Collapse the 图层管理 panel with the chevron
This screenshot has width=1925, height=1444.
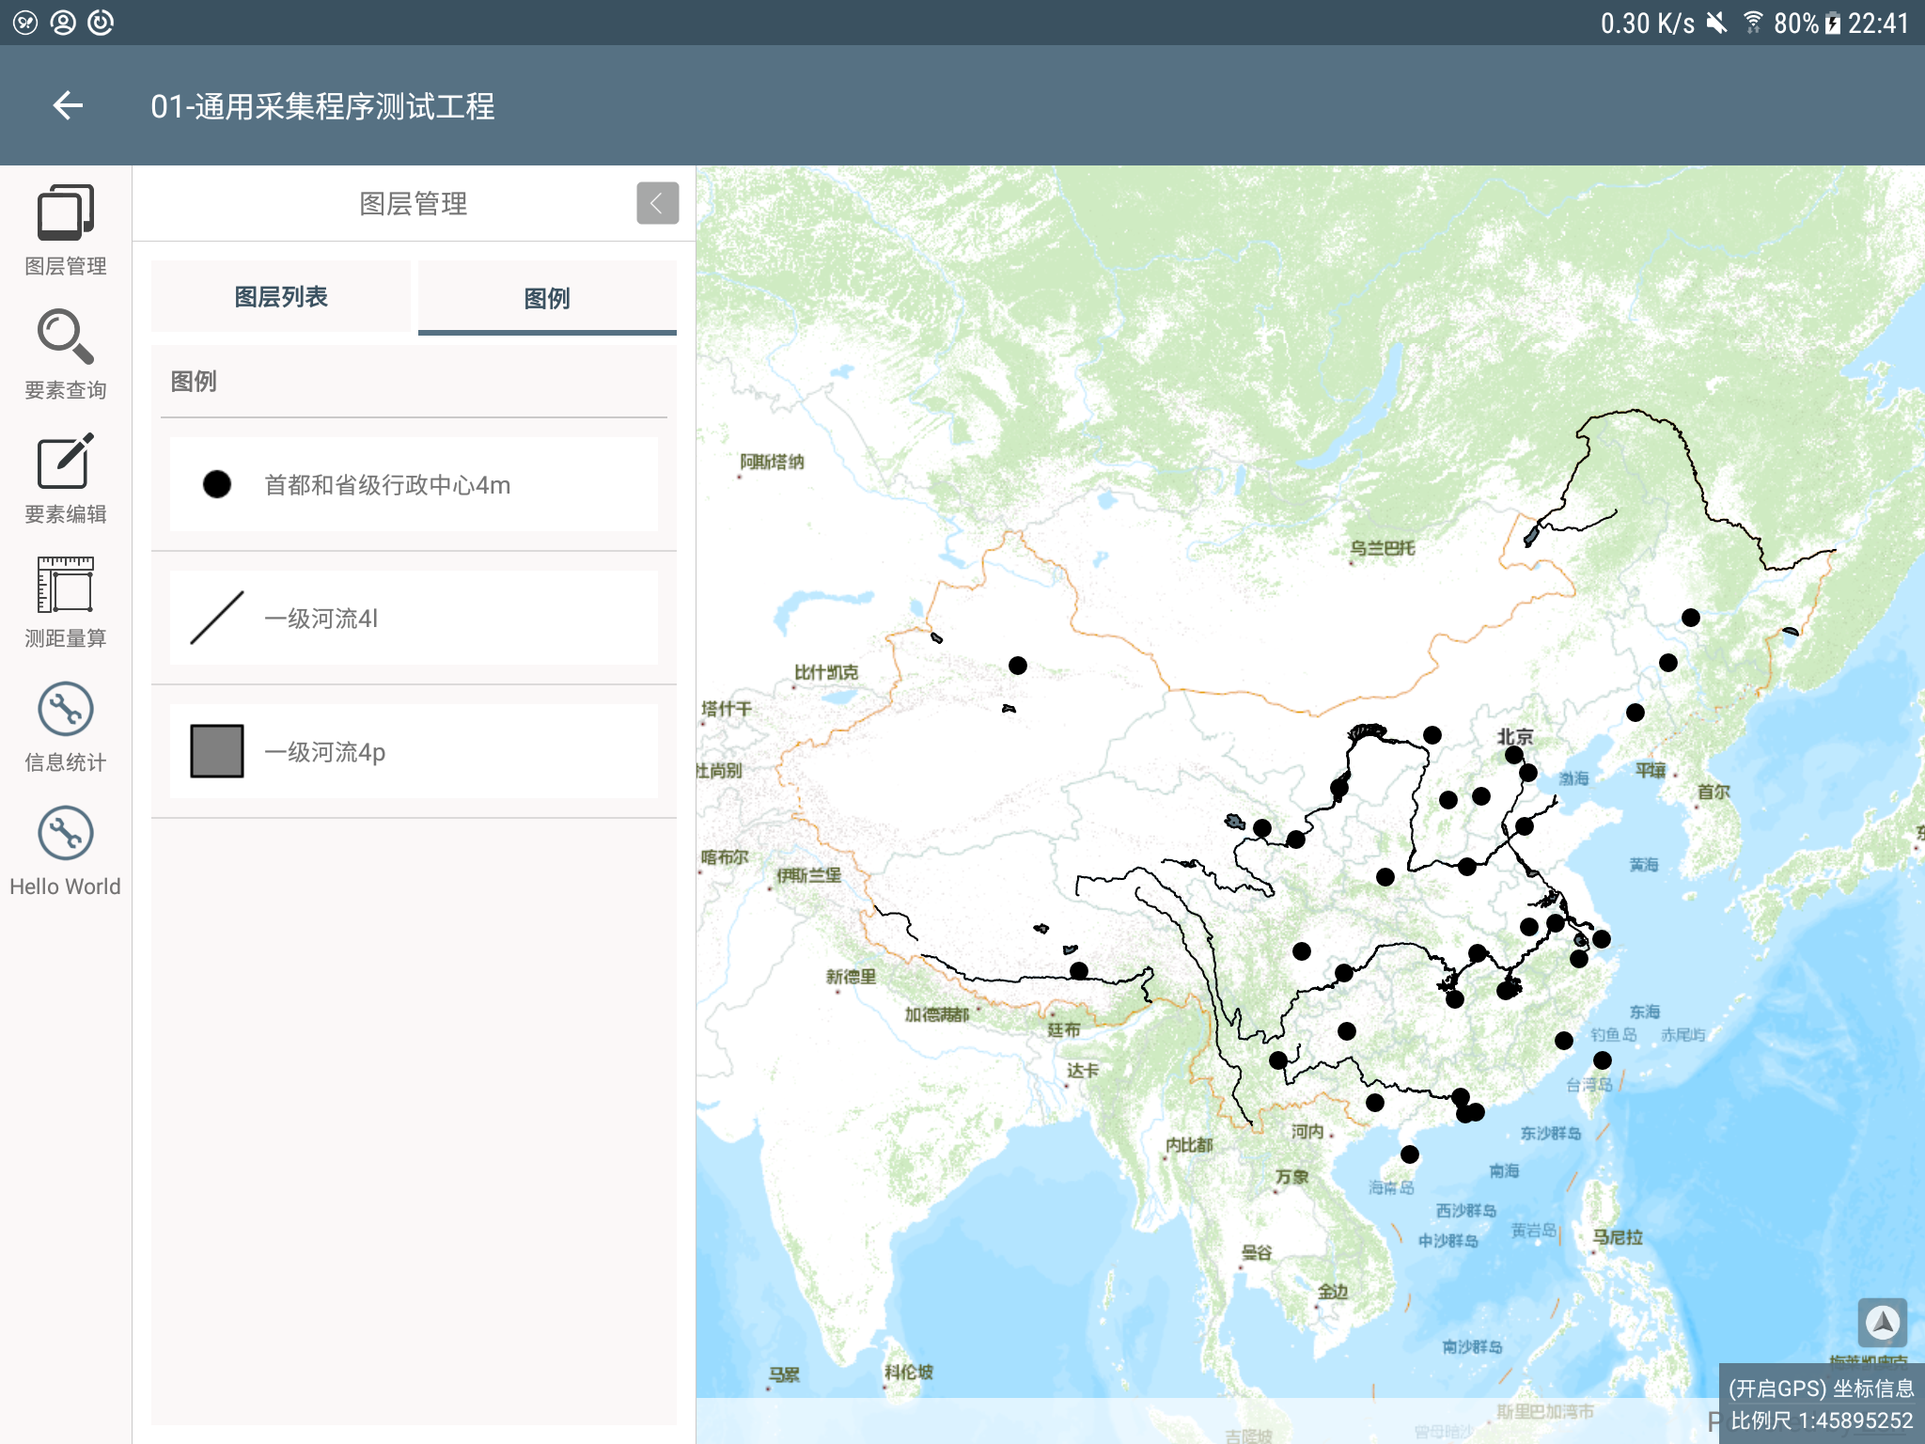click(x=657, y=203)
